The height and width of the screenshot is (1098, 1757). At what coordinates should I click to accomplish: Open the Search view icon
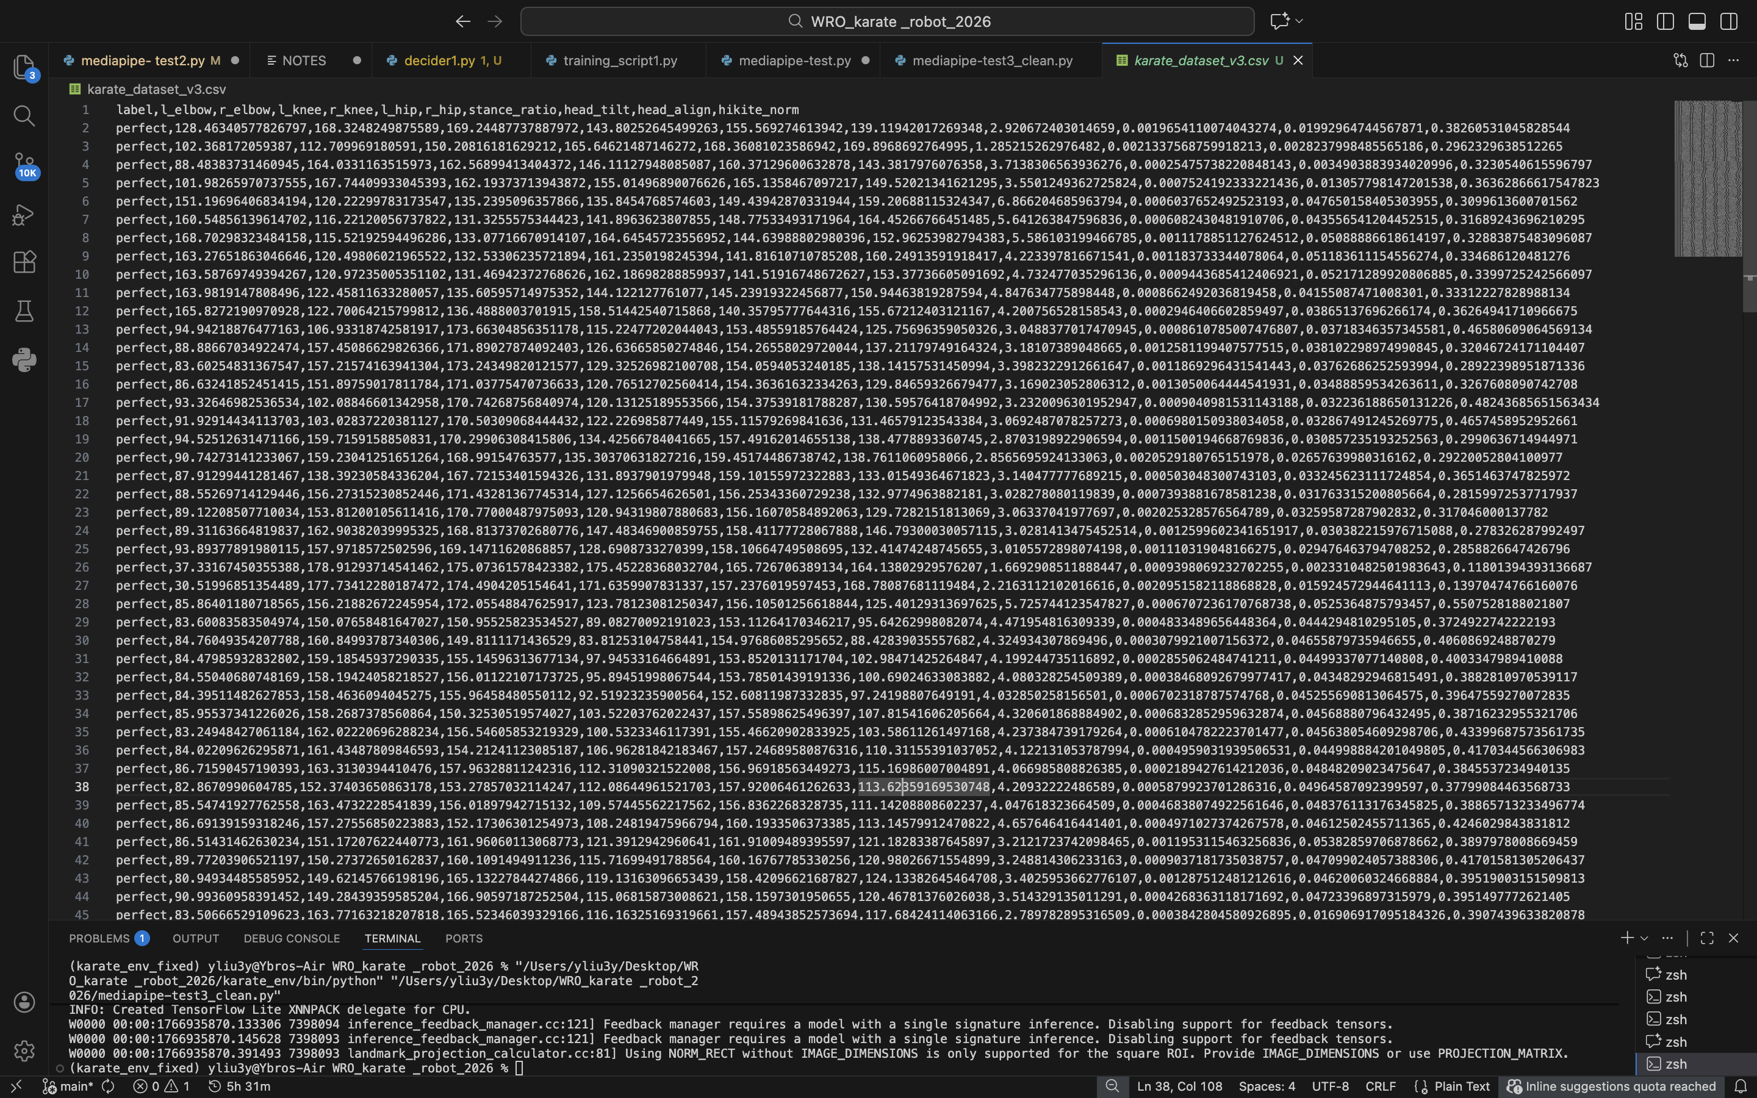[x=24, y=115]
